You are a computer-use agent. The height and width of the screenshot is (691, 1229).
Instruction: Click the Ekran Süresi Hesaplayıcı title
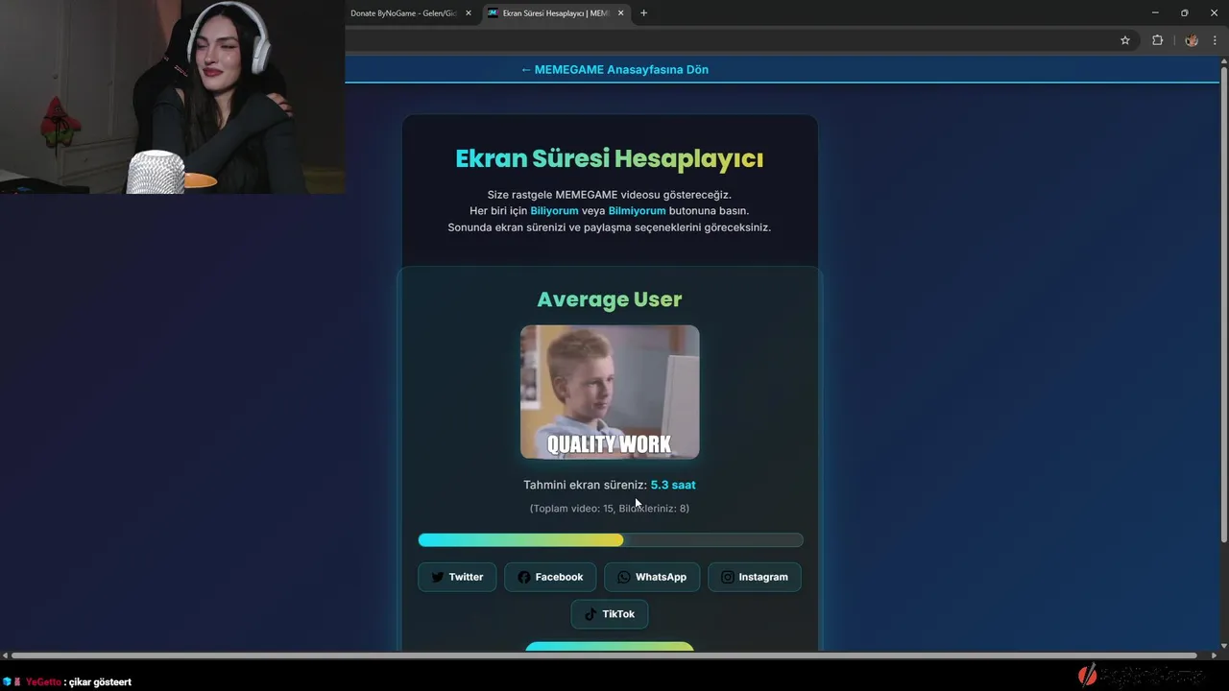click(x=610, y=158)
